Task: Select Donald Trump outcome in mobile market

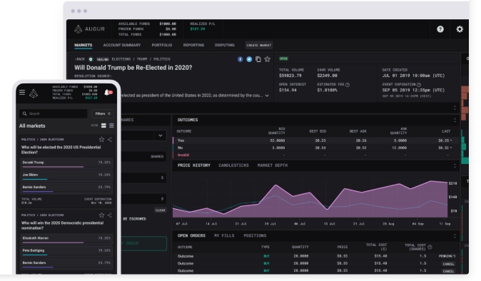Action: point(66,163)
